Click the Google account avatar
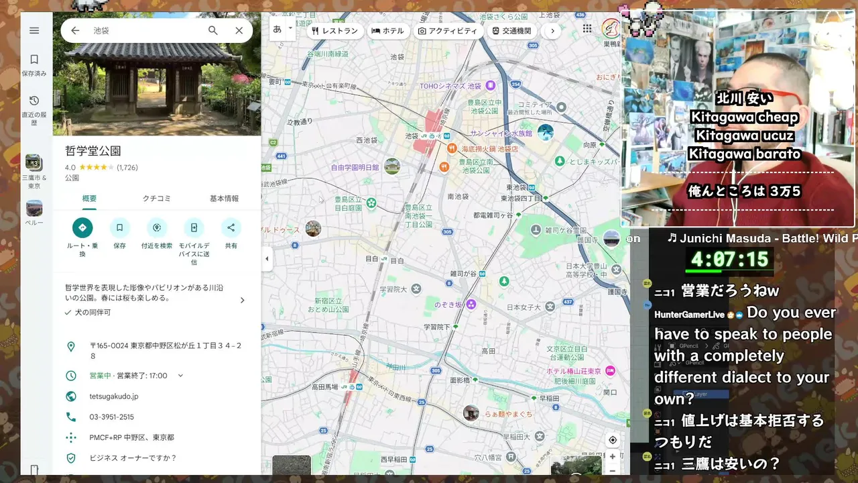858x483 pixels. 611,29
